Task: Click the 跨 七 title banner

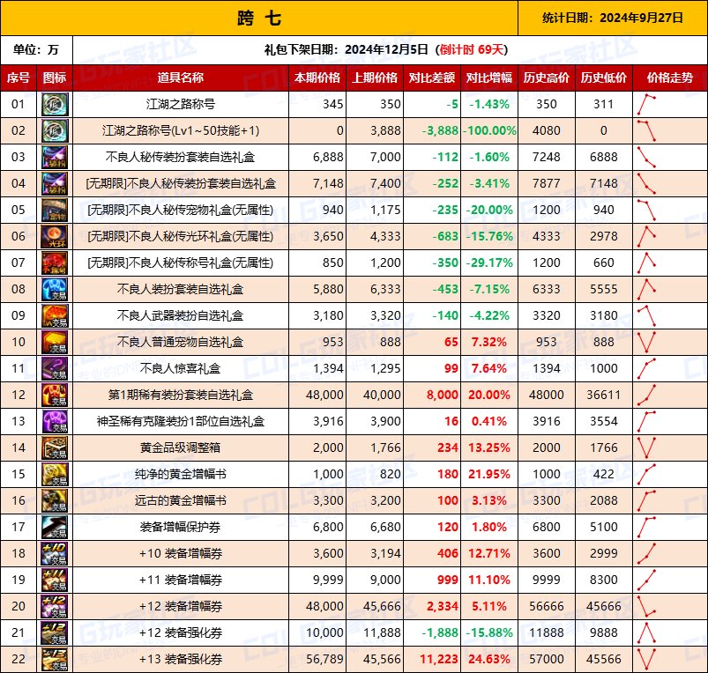Action: click(x=259, y=18)
